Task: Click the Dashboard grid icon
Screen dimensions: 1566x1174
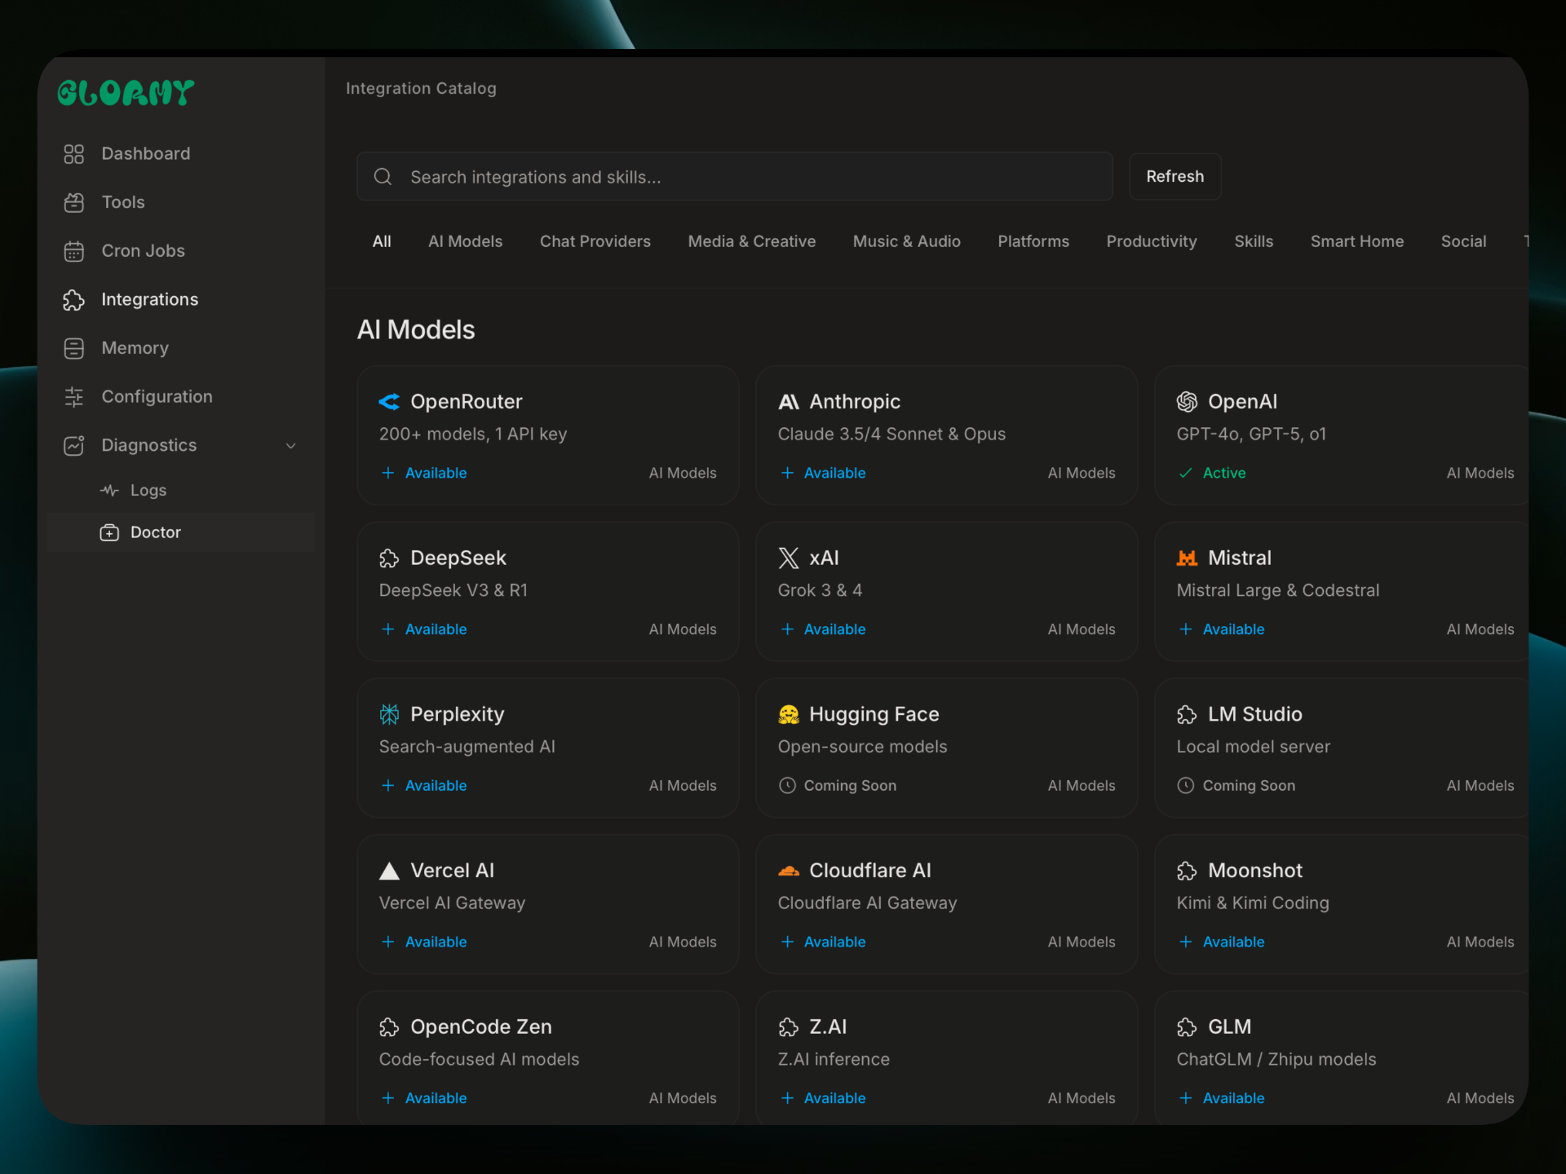Action: 74,154
